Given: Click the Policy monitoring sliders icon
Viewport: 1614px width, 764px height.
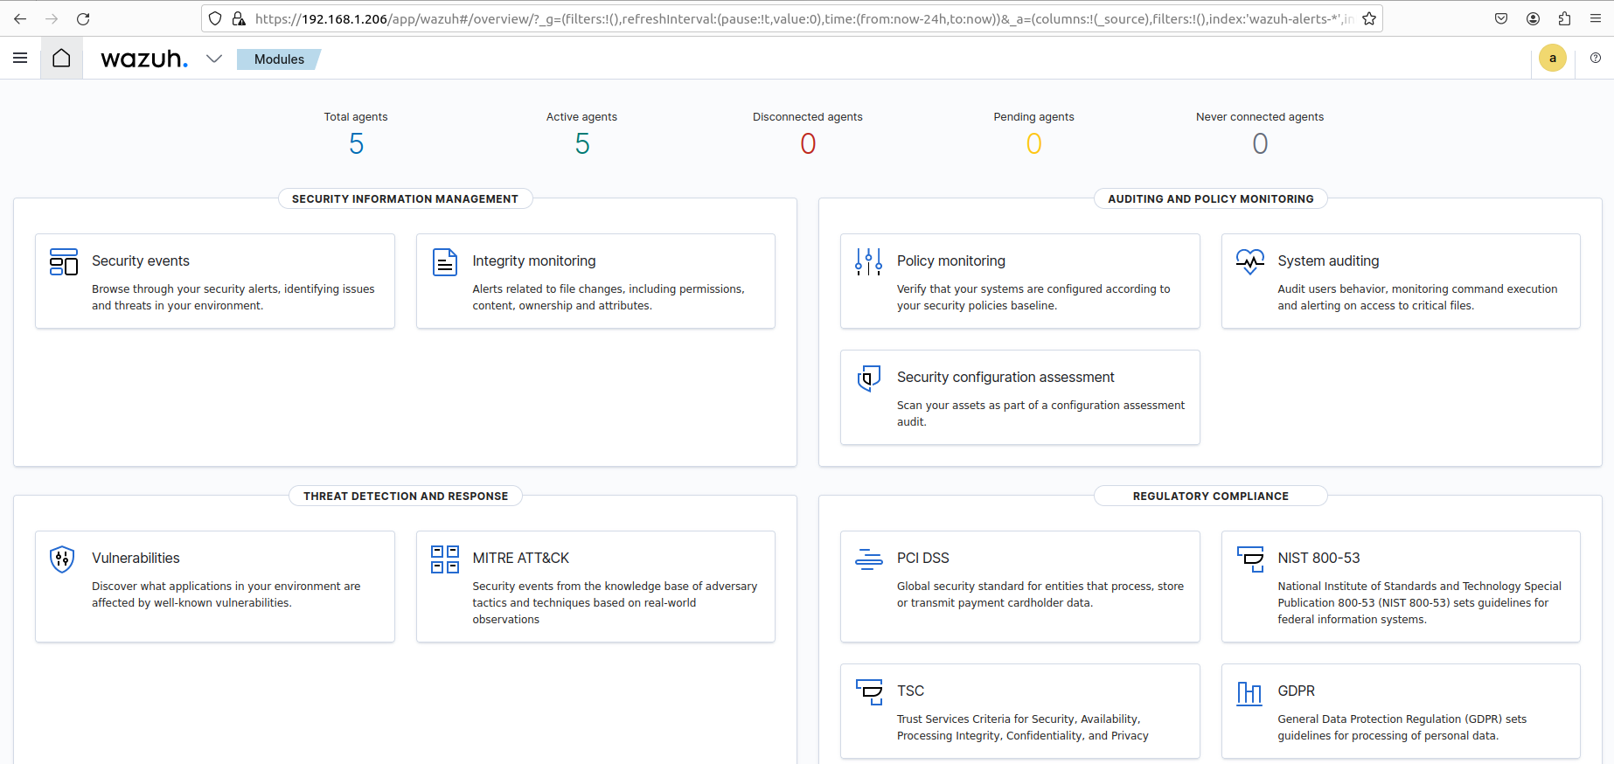Looking at the screenshot, I should 868,261.
